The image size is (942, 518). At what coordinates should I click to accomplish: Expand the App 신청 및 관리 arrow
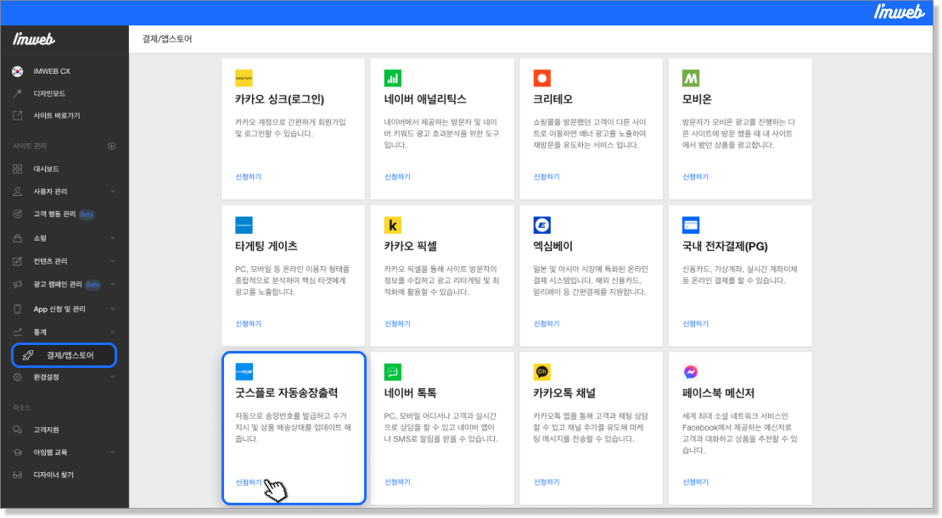113,309
